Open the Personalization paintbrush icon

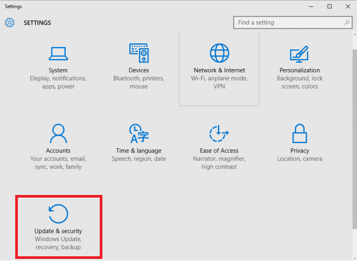click(x=299, y=54)
